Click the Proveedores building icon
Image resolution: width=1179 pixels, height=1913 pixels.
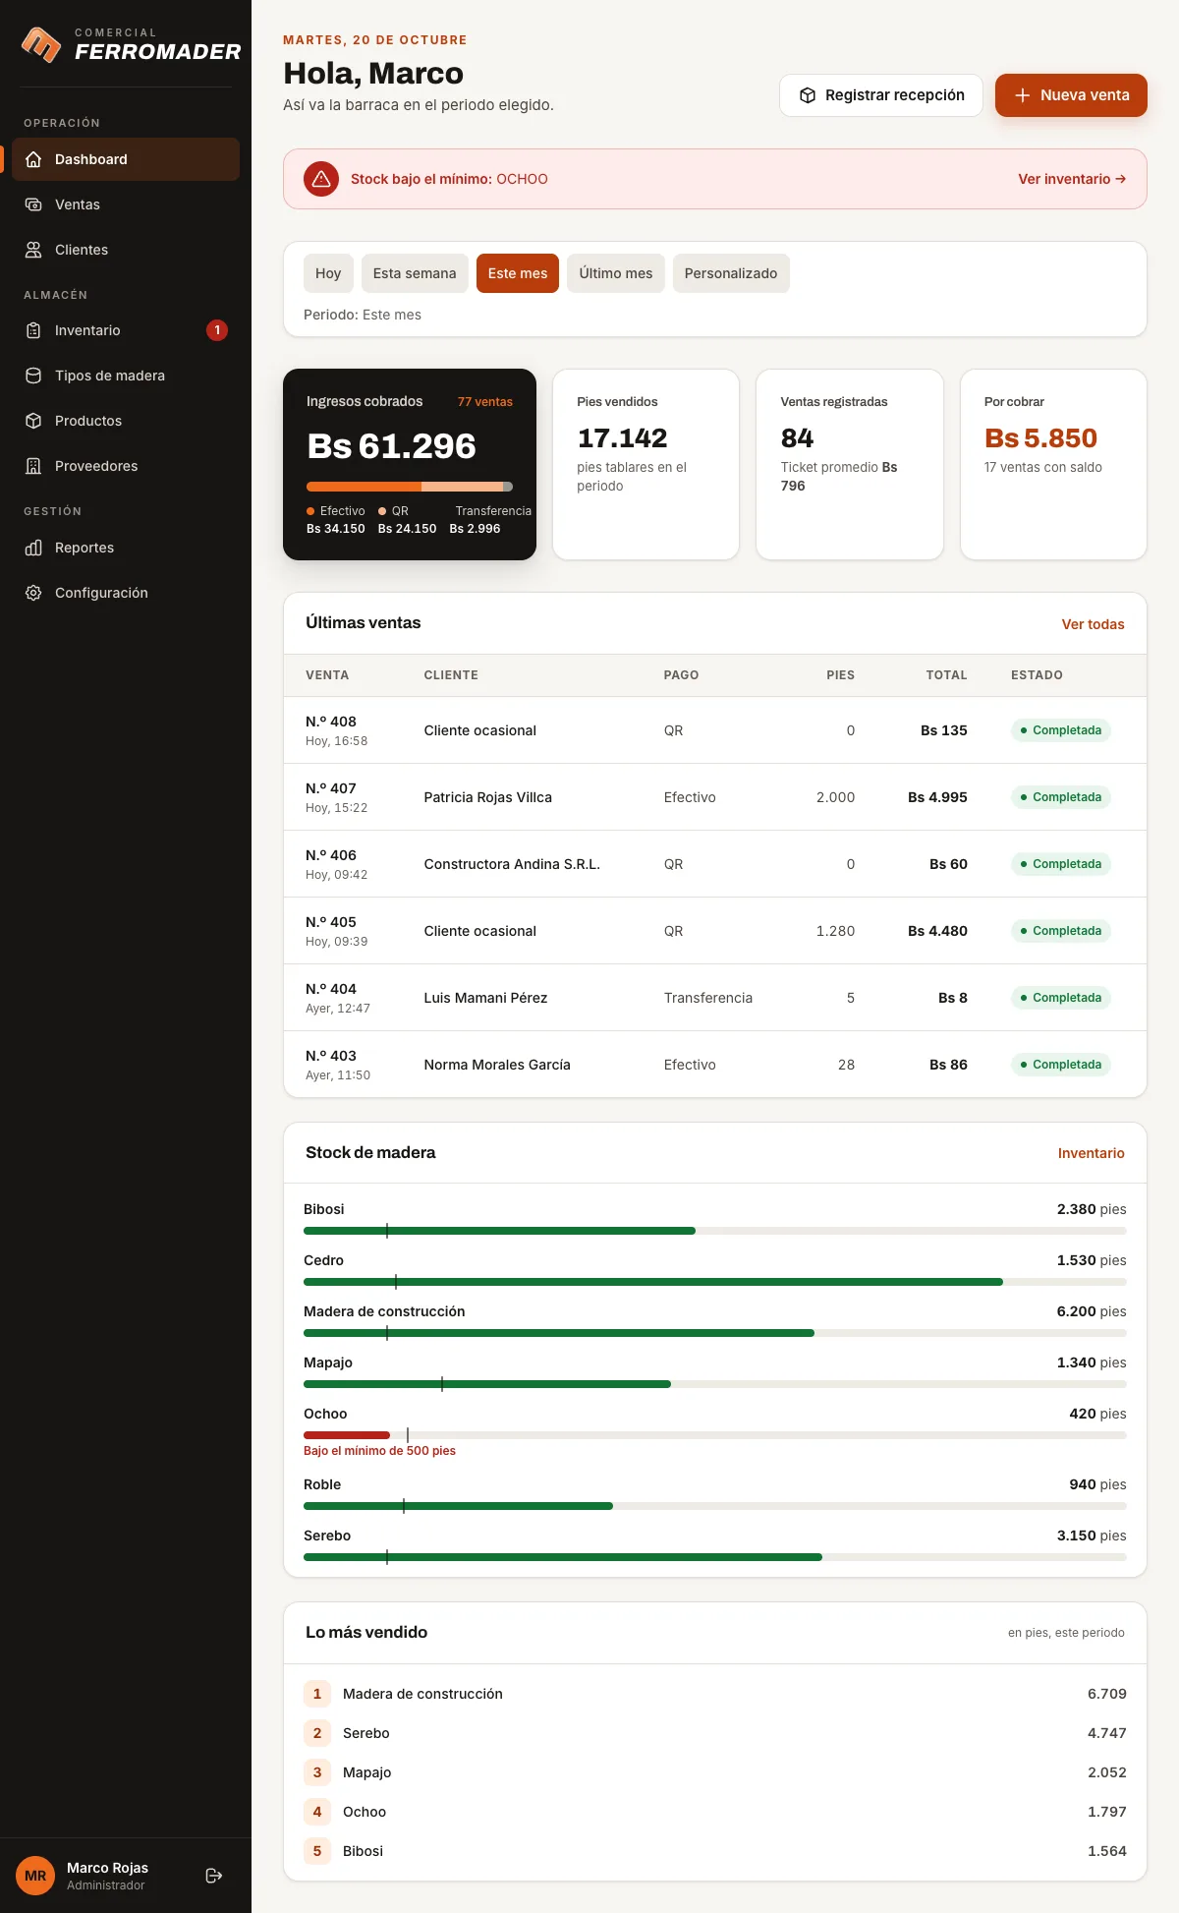(33, 466)
